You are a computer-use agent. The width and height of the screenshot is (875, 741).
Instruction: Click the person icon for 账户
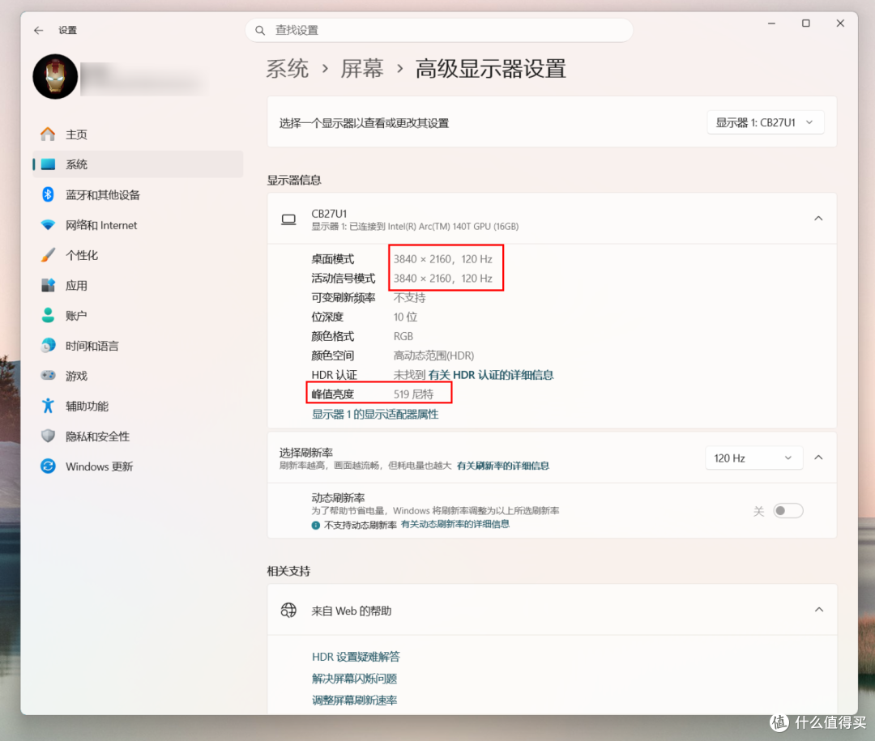click(48, 315)
